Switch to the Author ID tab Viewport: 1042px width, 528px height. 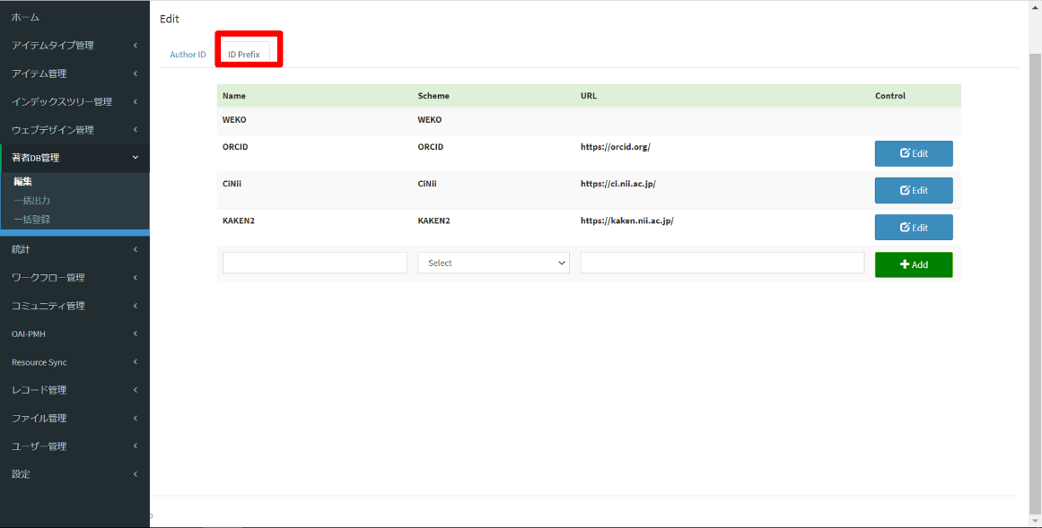click(188, 55)
